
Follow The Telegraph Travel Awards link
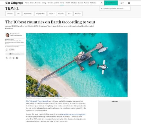click(37, 101)
